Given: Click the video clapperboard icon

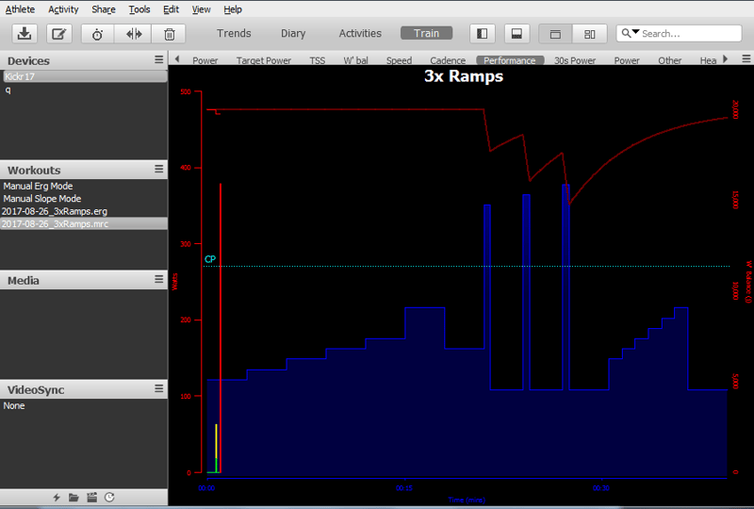Looking at the screenshot, I should [91, 498].
